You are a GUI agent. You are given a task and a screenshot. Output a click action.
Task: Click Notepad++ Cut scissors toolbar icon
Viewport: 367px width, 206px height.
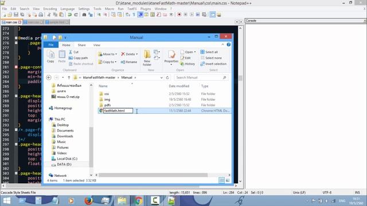pos(49,15)
